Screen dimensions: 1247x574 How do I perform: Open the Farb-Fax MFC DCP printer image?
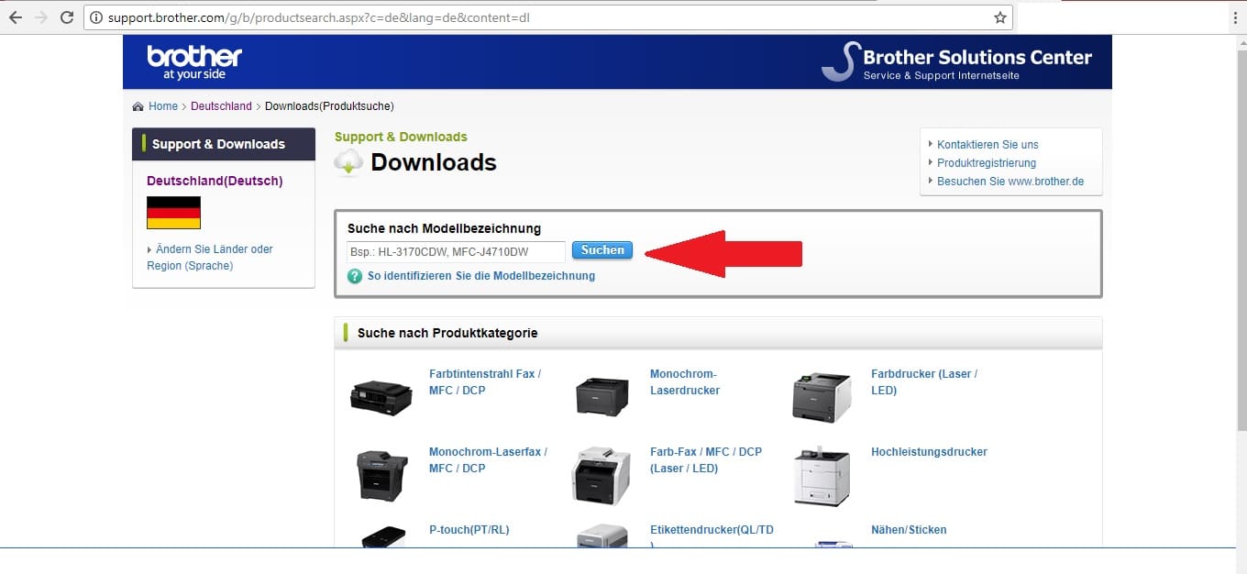pos(601,475)
